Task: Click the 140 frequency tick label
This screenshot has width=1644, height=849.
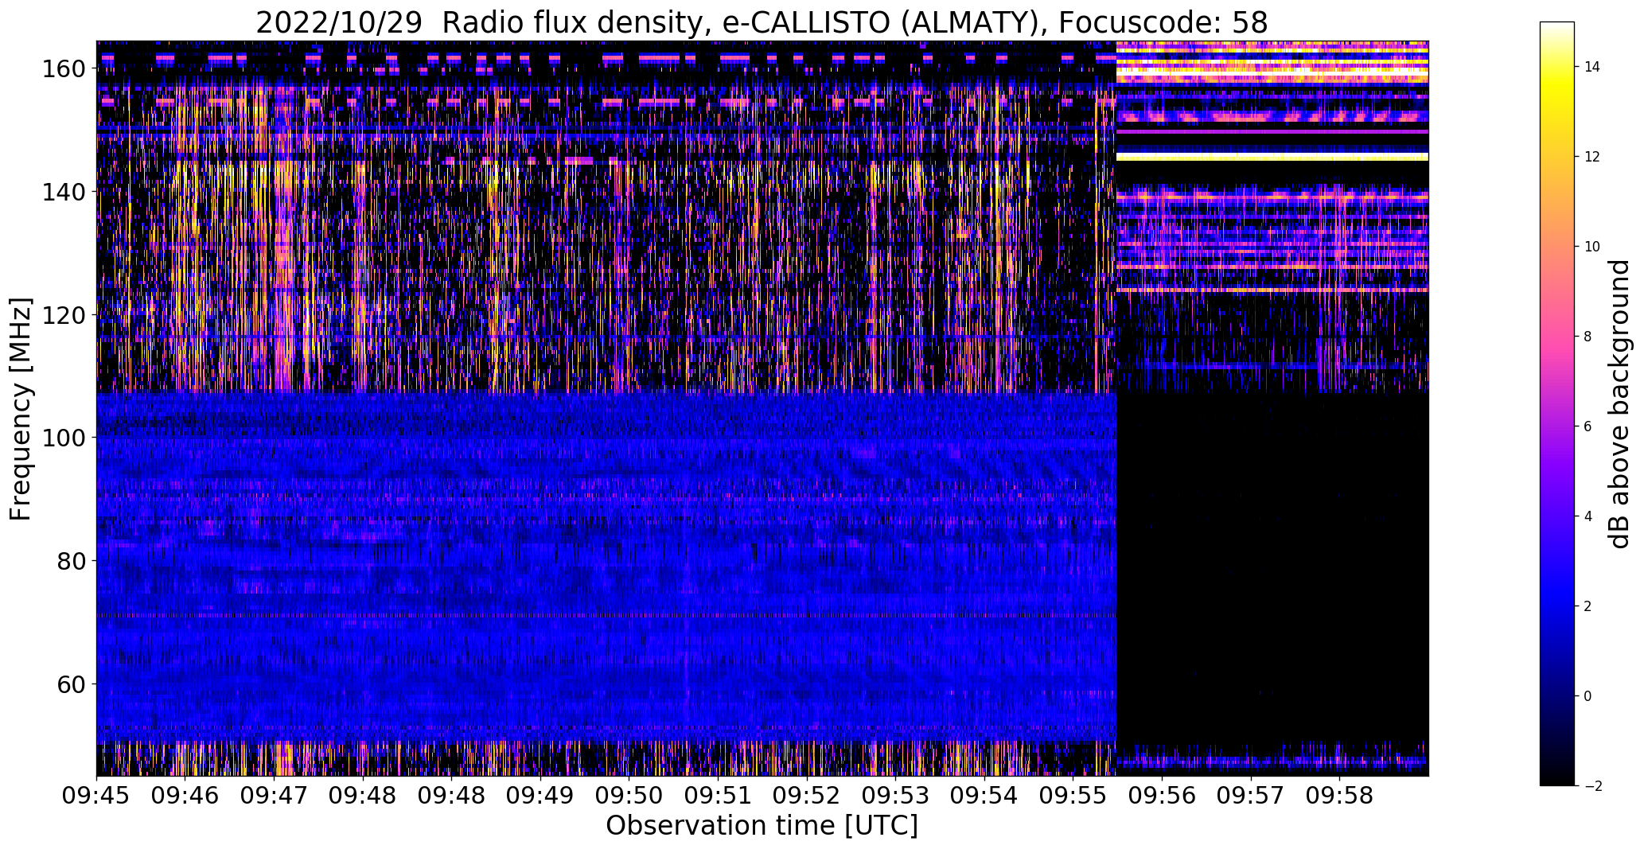Action: point(64,193)
